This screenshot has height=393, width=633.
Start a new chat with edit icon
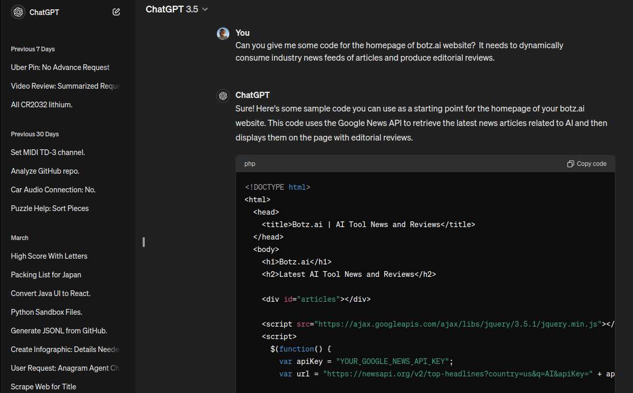116,12
